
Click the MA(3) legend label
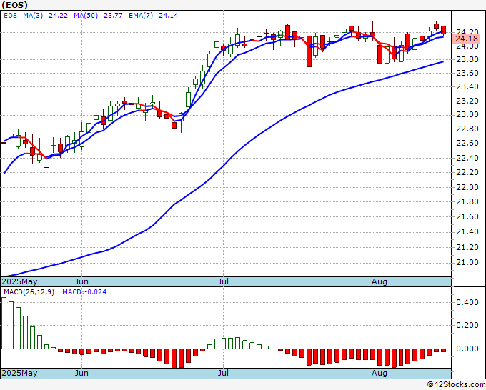(33, 16)
